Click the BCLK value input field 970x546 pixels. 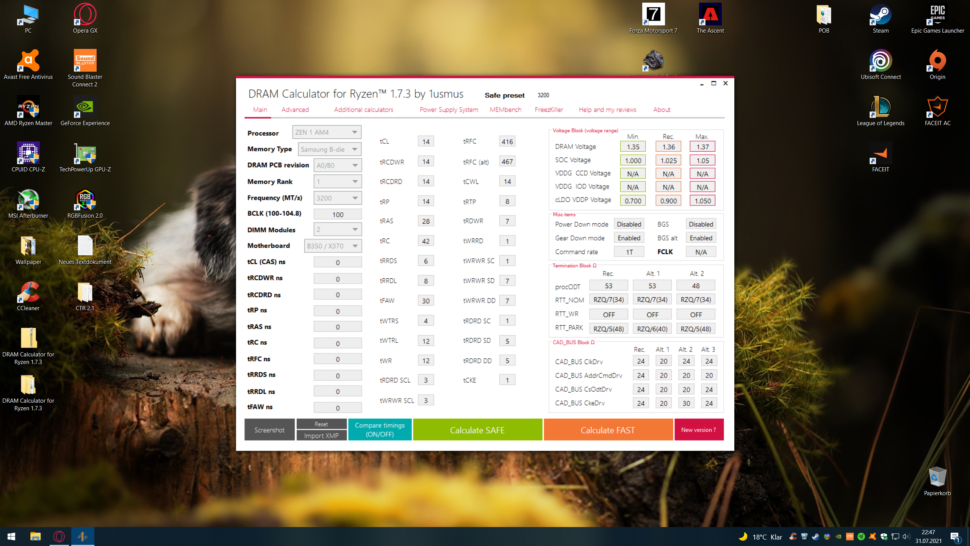[x=337, y=215]
